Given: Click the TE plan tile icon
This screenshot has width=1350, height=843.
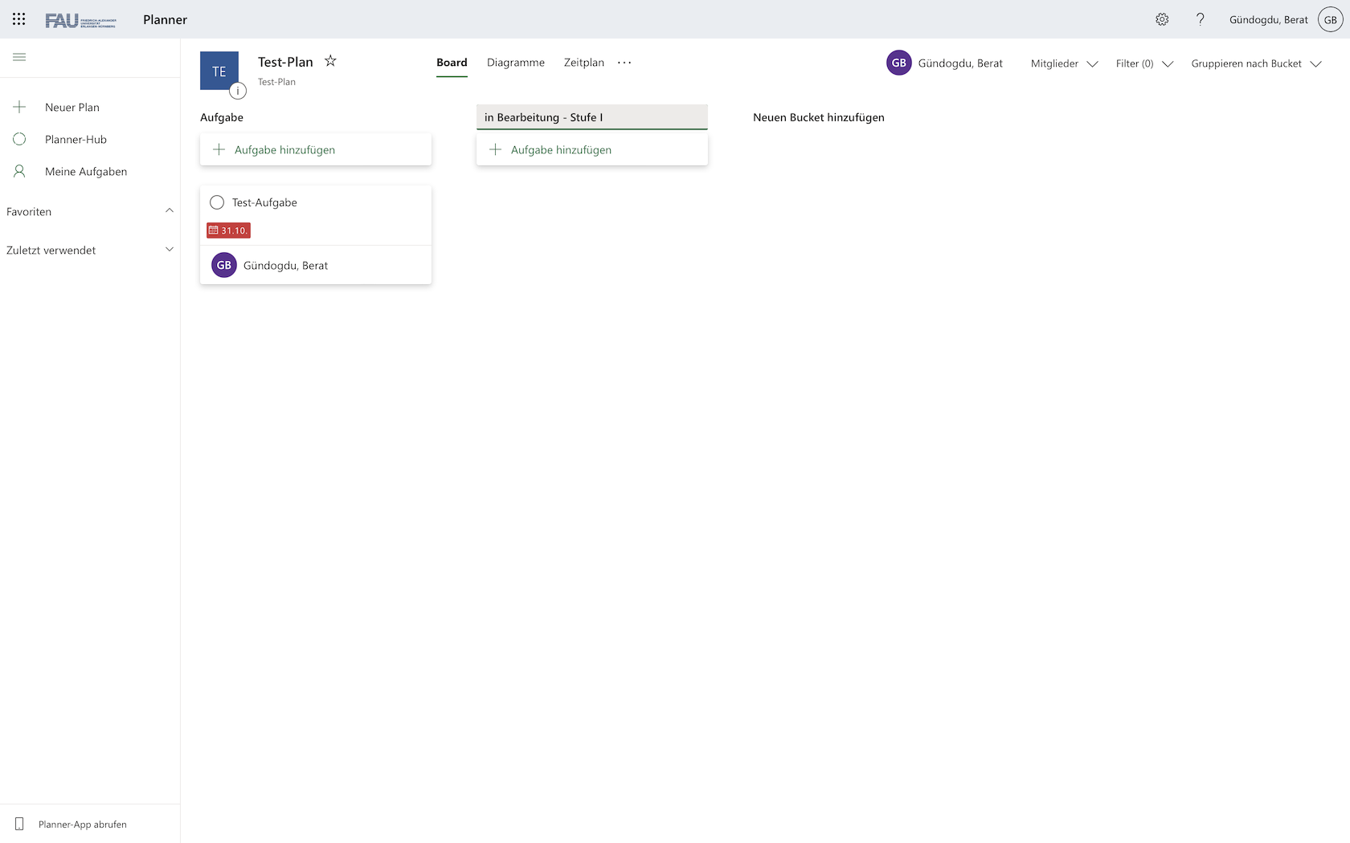Looking at the screenshot, I should tap(219, 71).
